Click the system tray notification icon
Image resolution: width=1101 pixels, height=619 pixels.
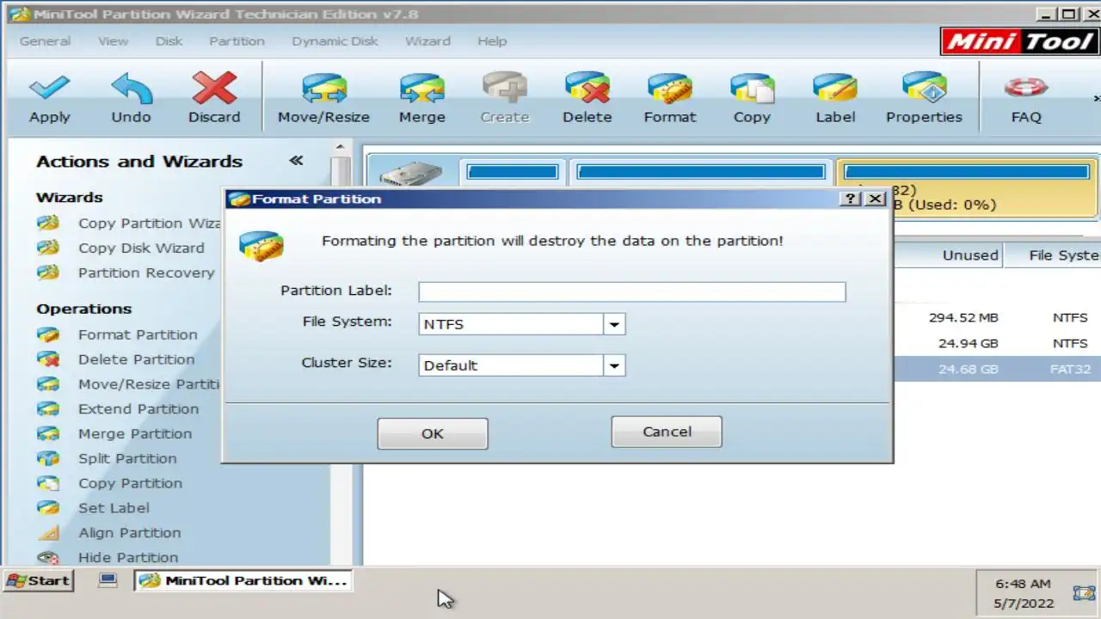(x=1084, y=593)
